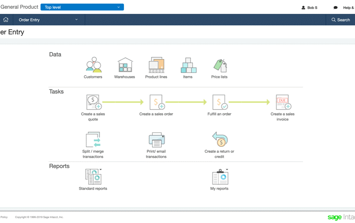
Task: Click the Policy footer link
Action: [4, 217]
